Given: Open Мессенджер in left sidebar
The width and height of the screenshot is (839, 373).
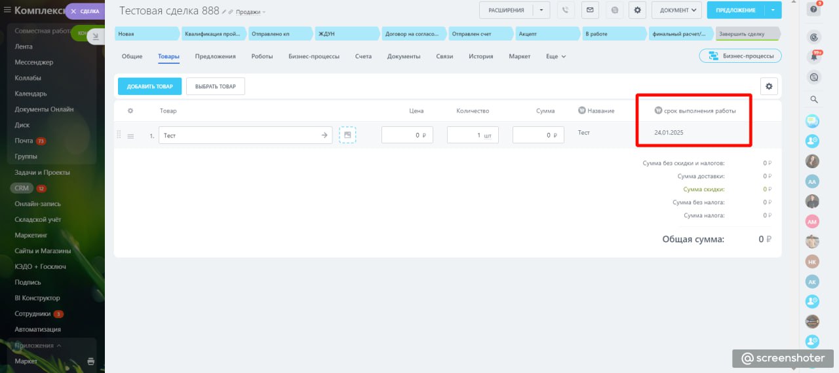Looking at the screenshot, I should click(x=34, y=62).
